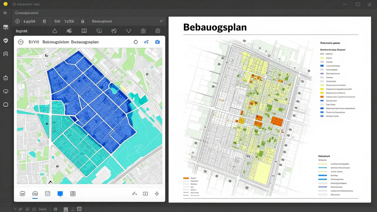Open the export chevron at bottom right
The image size is (377, 212).
click(x=157, y=194)
